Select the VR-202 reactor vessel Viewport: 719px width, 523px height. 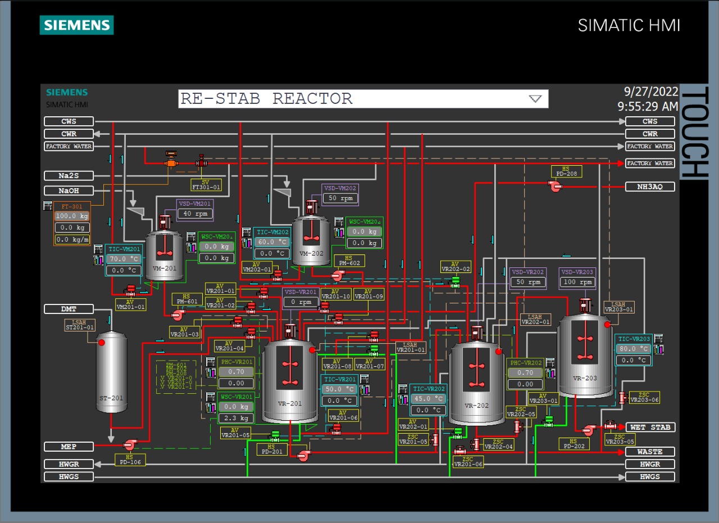click(x=477, y=383)
